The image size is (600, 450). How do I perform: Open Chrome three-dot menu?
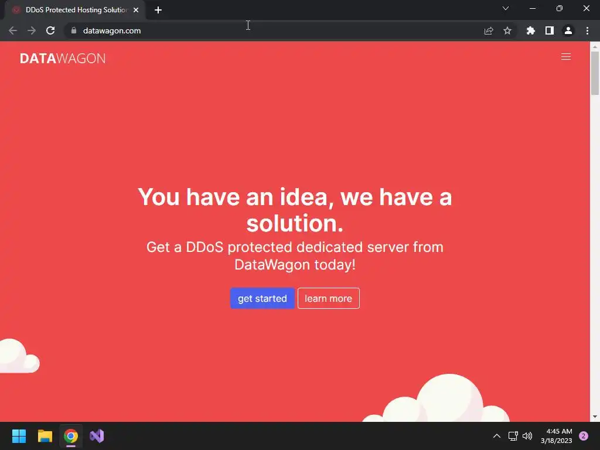[587, 30]
